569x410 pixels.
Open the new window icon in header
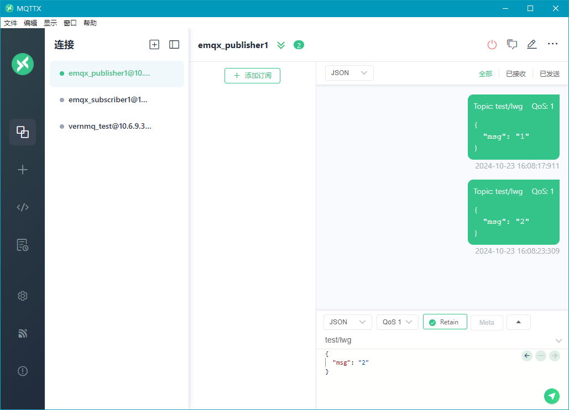coord(512,45)
